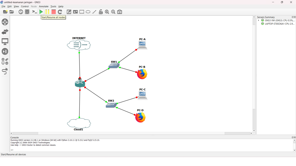Click the zoom in magnifier icon
The height and width of the screenshot is (166, 296).
point(107,12)
